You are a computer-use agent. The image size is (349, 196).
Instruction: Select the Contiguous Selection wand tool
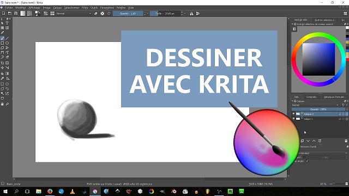coord(2,93)
